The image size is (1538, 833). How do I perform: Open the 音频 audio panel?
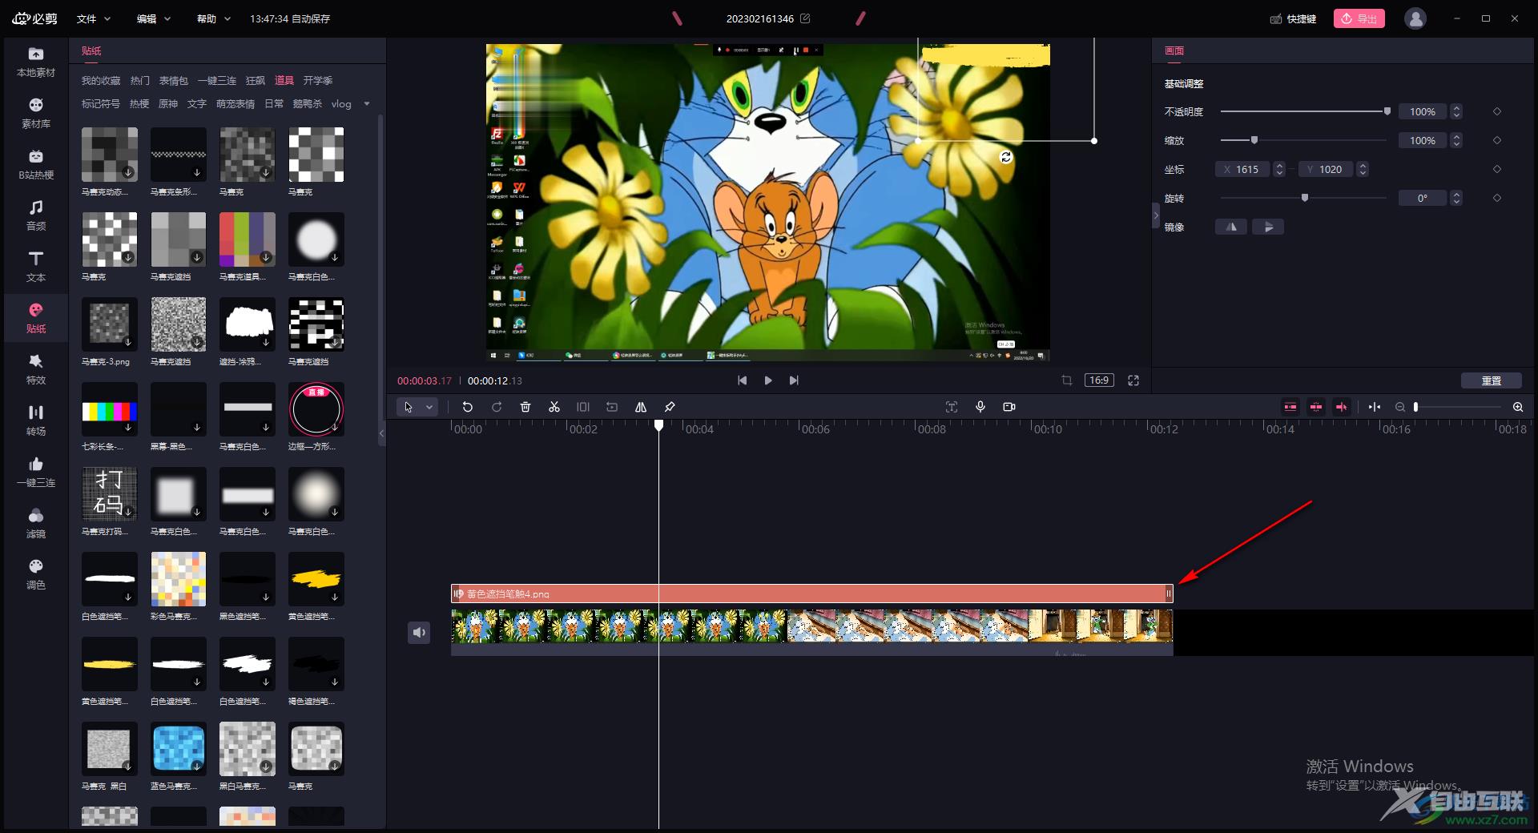pos(36,215)
